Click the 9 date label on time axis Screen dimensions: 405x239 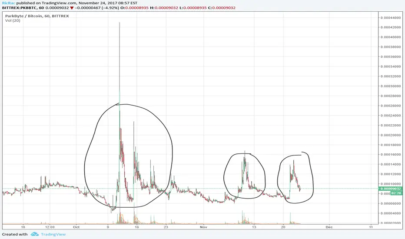(x=108, y=227)
